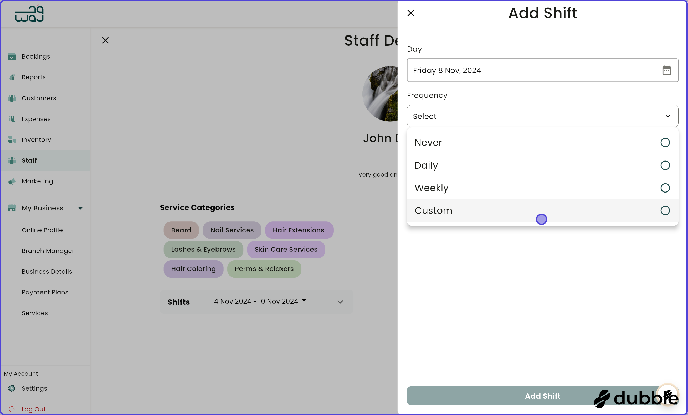Viewport: 688px width, 415px height.
Task: Click the Settings gear icon
Action: [x=12, y=388]
